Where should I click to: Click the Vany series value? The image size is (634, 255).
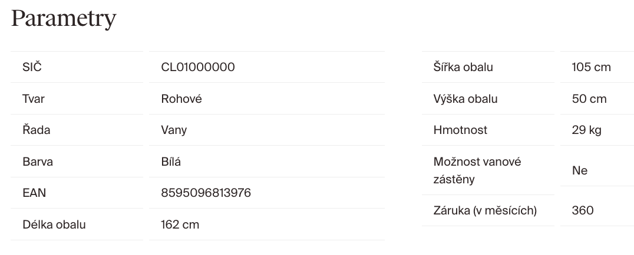click(x=174, y=130)
